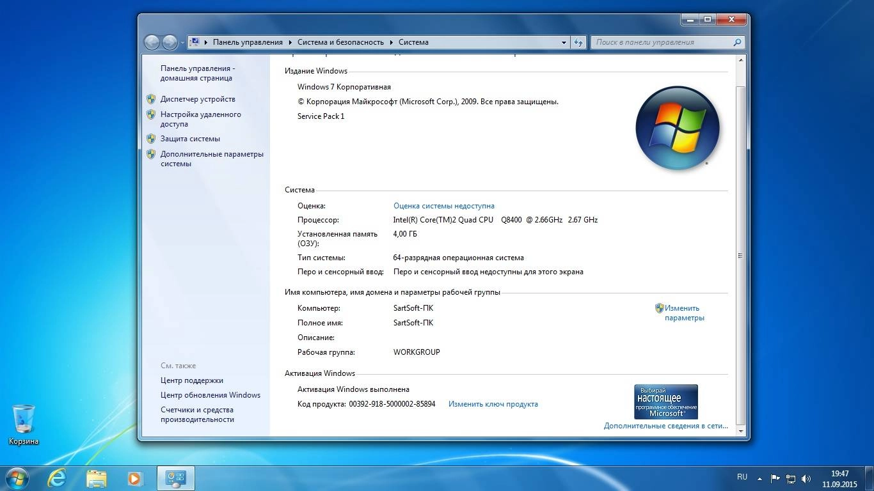Open Настройка удаленного доступа link
The image size is (874, 491).
click(201, 119)
